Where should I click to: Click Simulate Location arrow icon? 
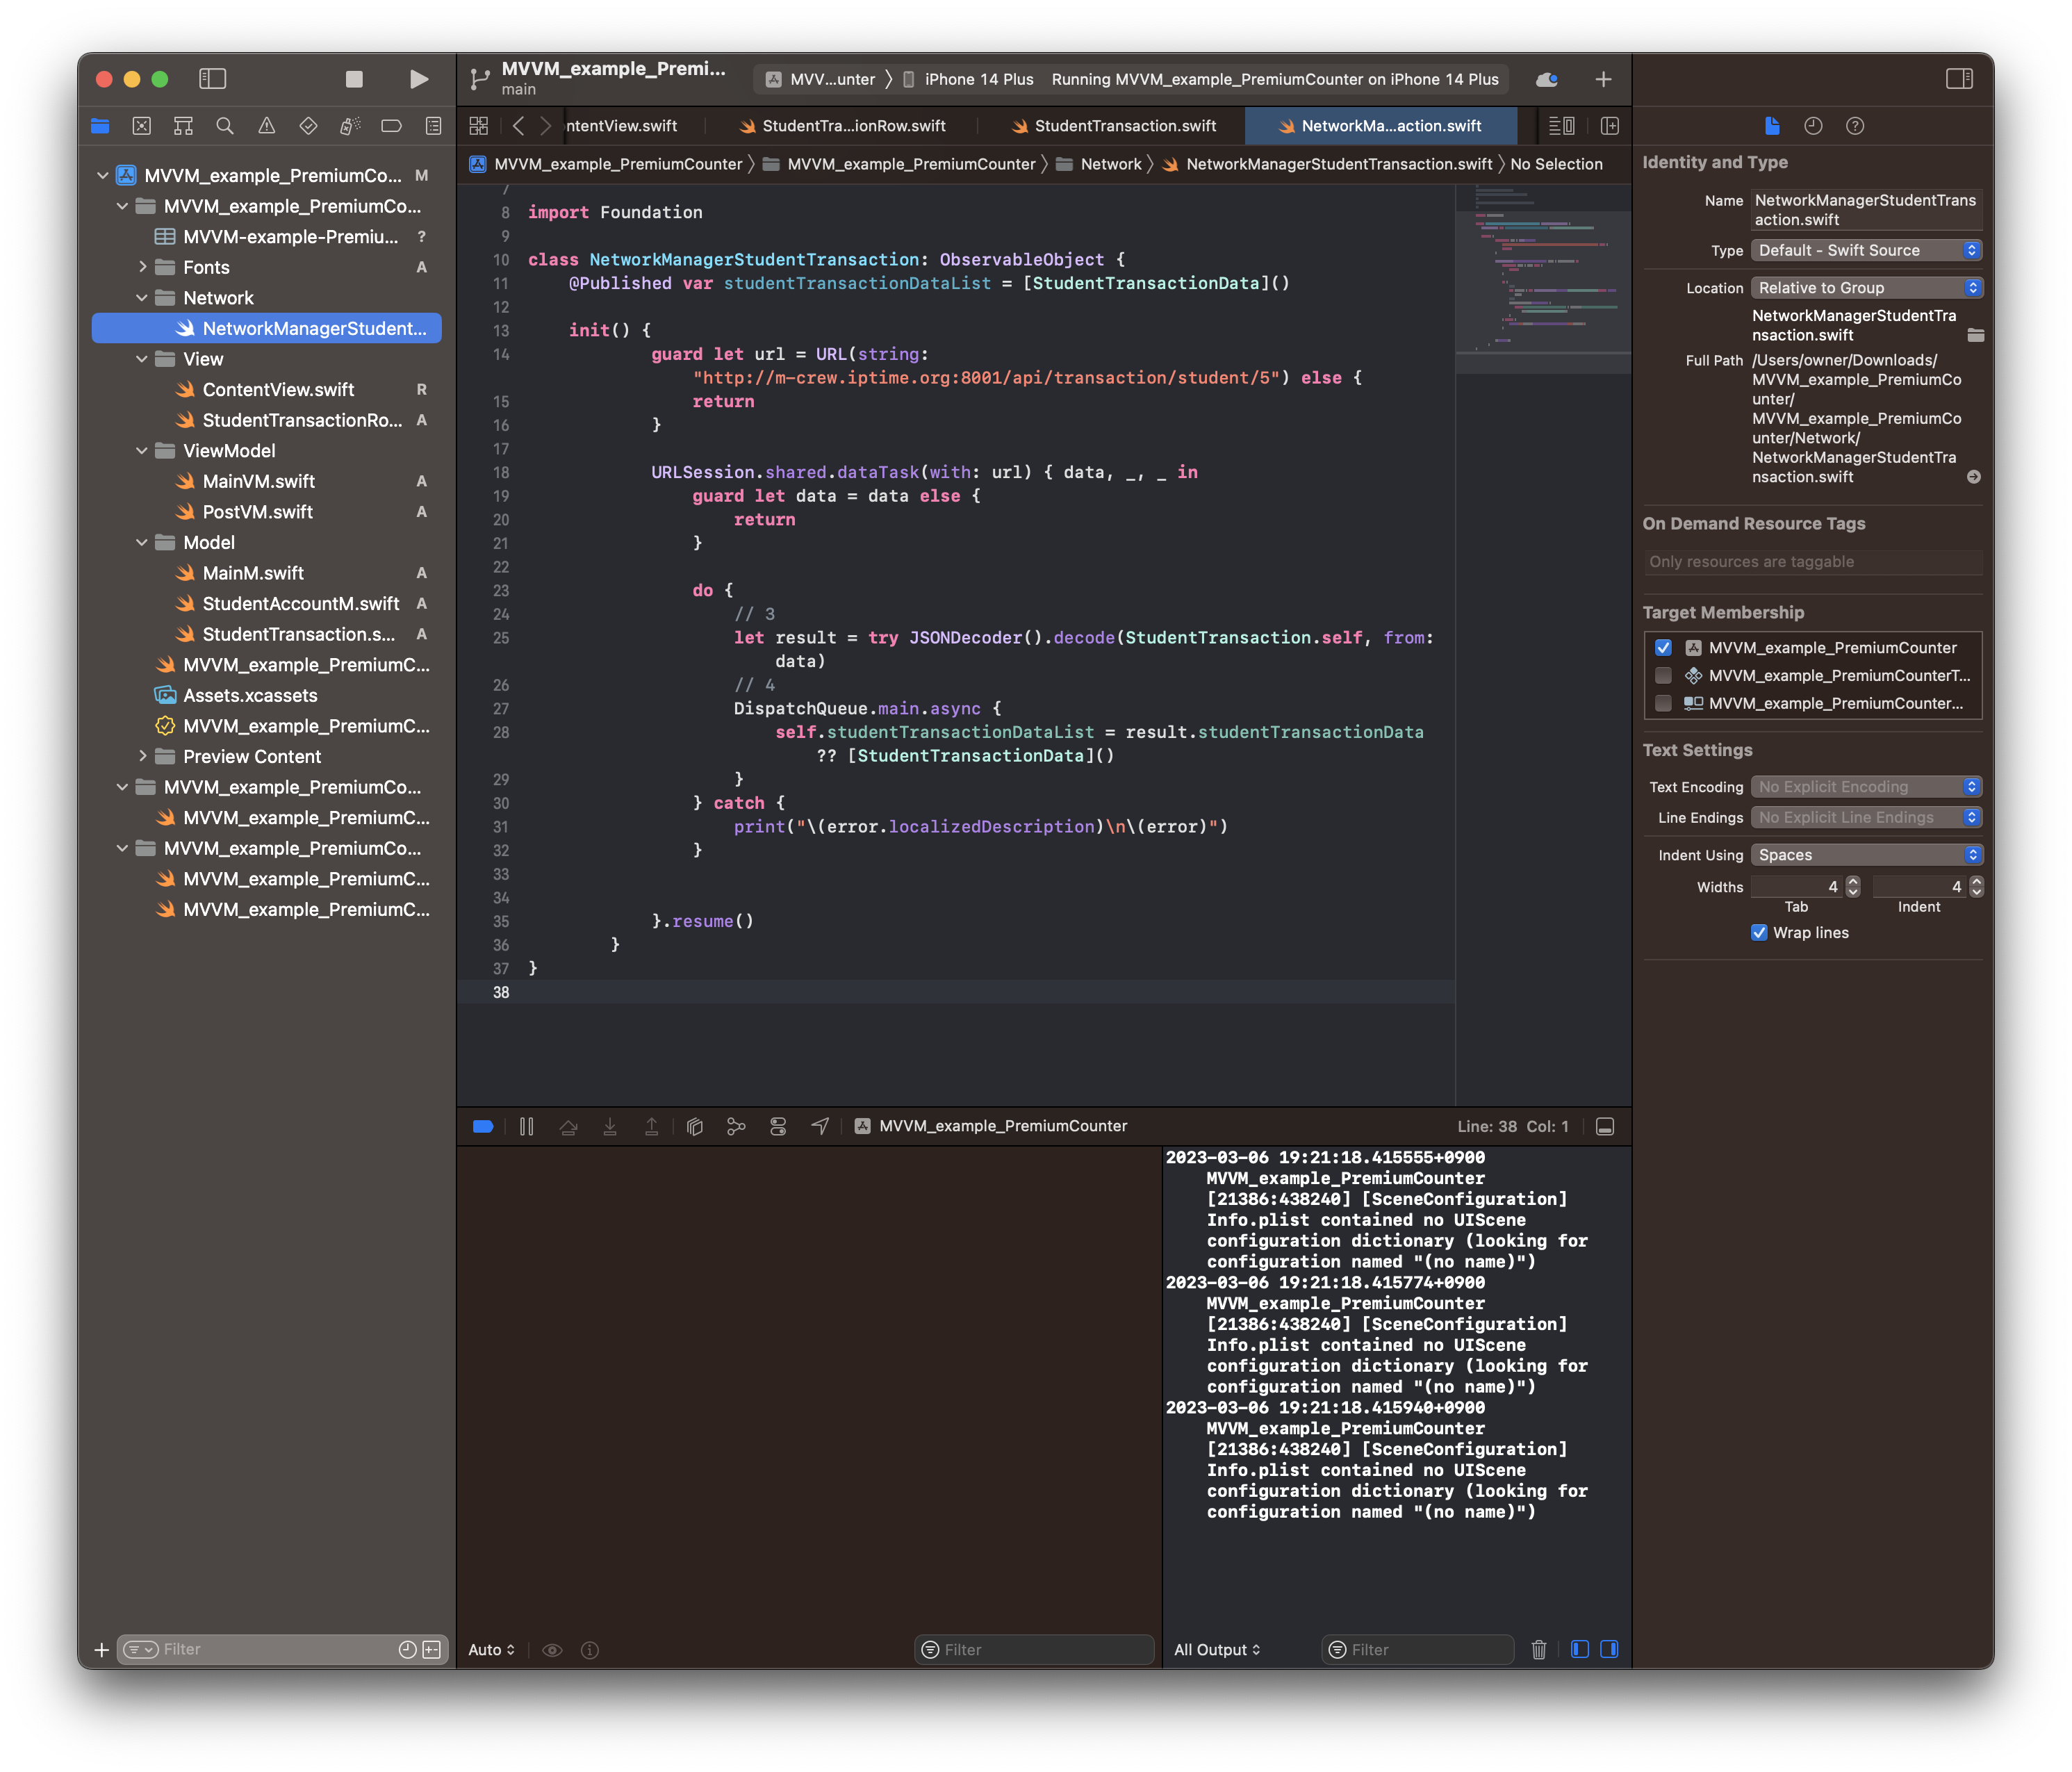pos(820,1126)
